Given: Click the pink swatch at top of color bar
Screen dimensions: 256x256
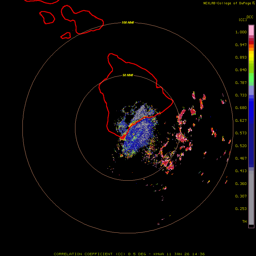Looking at the screenshot, I should coord(251,30).
